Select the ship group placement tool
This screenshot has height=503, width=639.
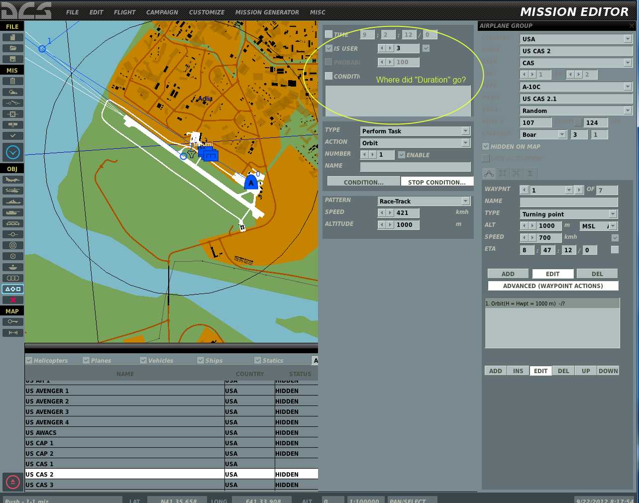point(12,201)
